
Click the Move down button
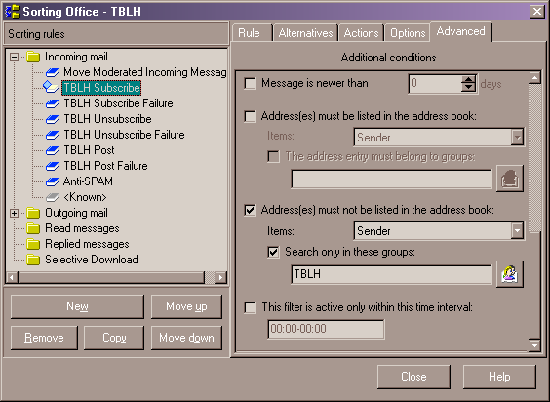pos(186,338)
